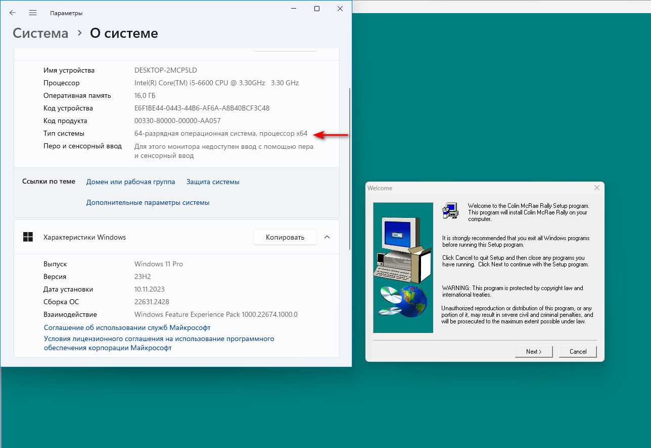Select RAM value 16,0 ГБ
The height and width of the screenshot is (448, 651).
(x=145, y=95)
